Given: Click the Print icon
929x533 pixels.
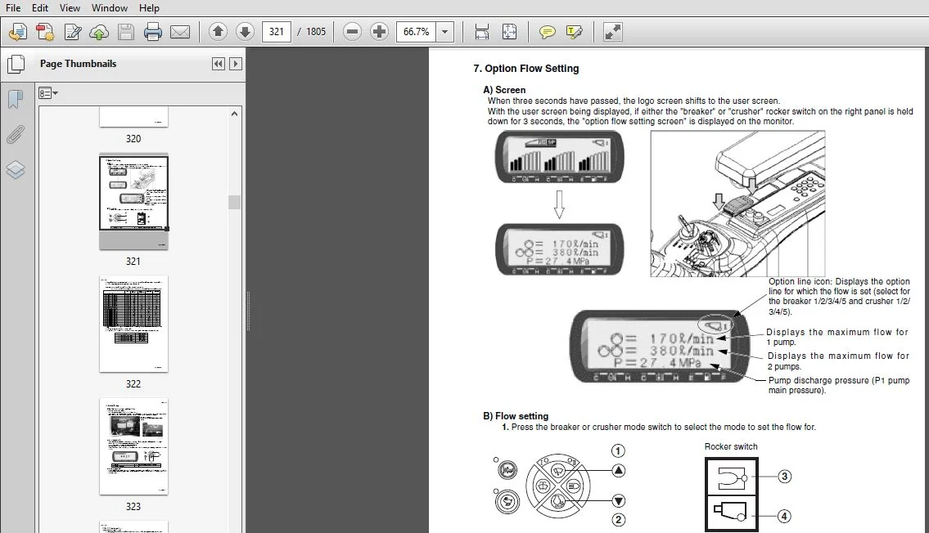Looking at the screenshot, I should (x=152, y=31).
